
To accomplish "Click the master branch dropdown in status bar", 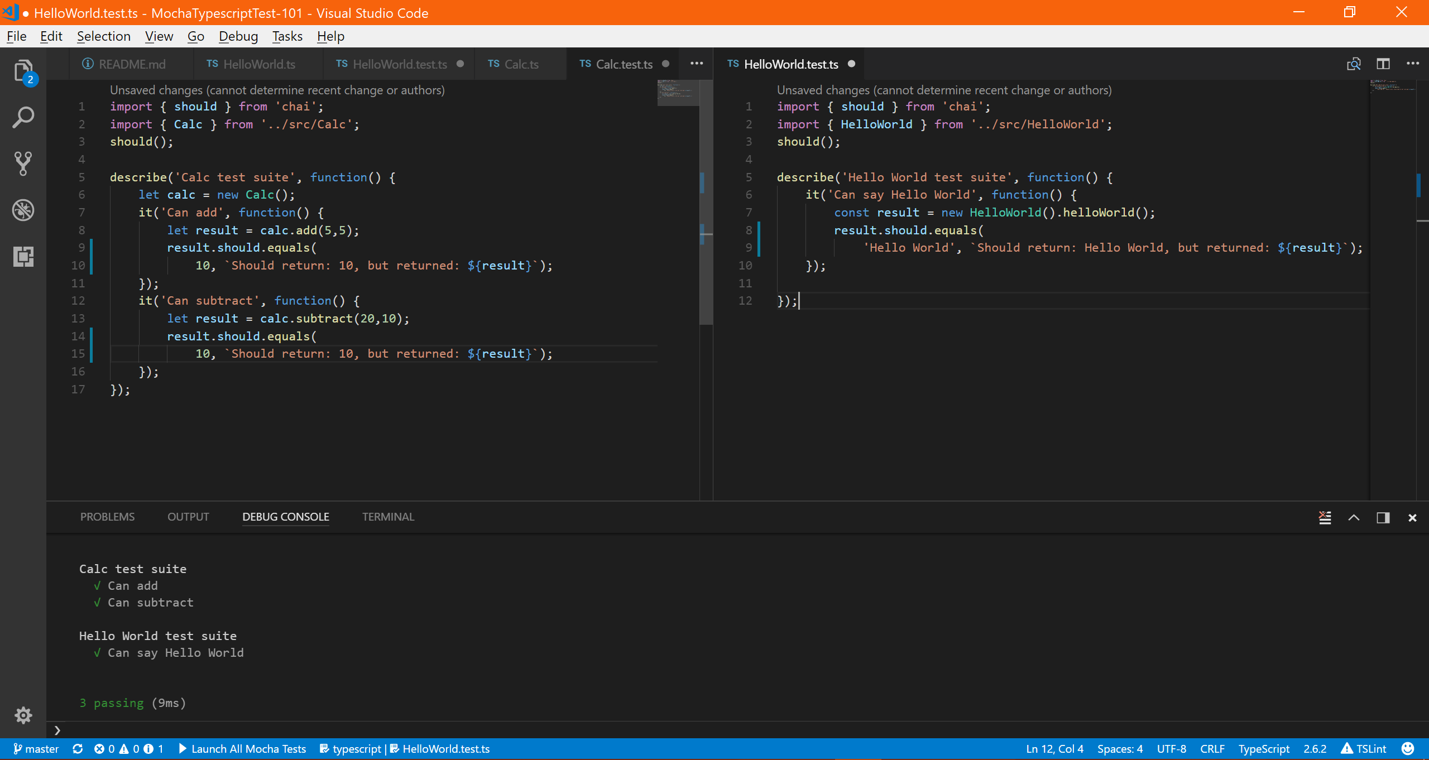I will (36, 749).
